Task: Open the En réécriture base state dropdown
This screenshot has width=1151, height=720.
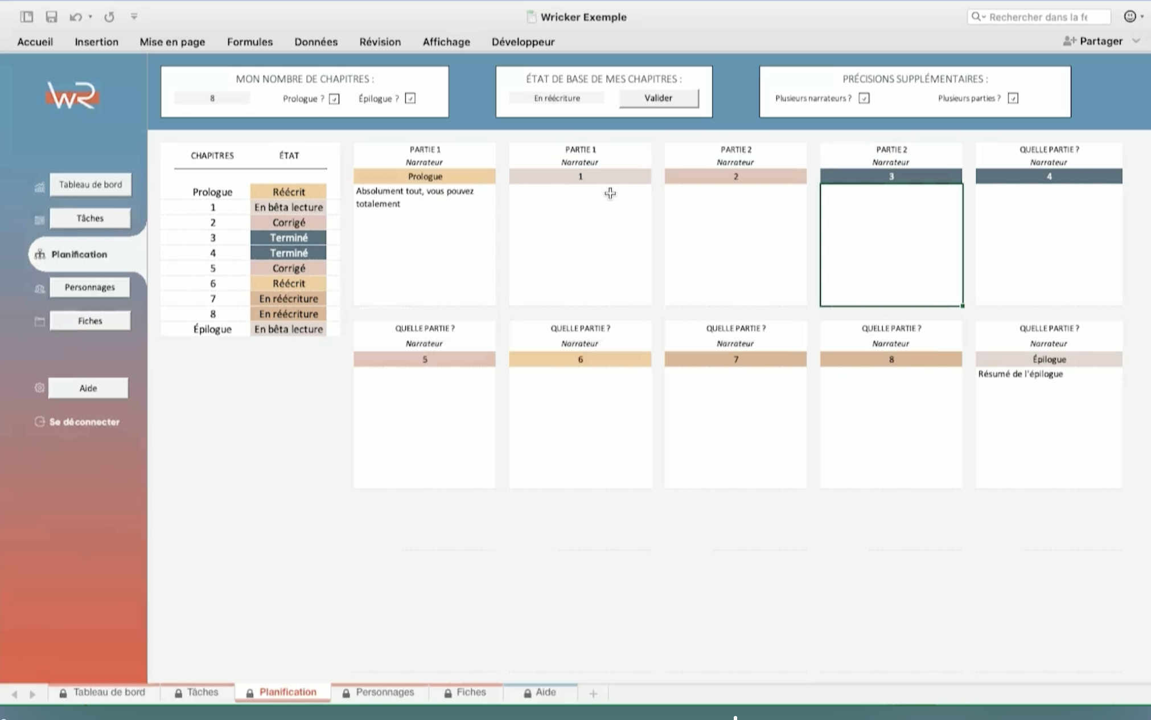Action: coord(557,98)
